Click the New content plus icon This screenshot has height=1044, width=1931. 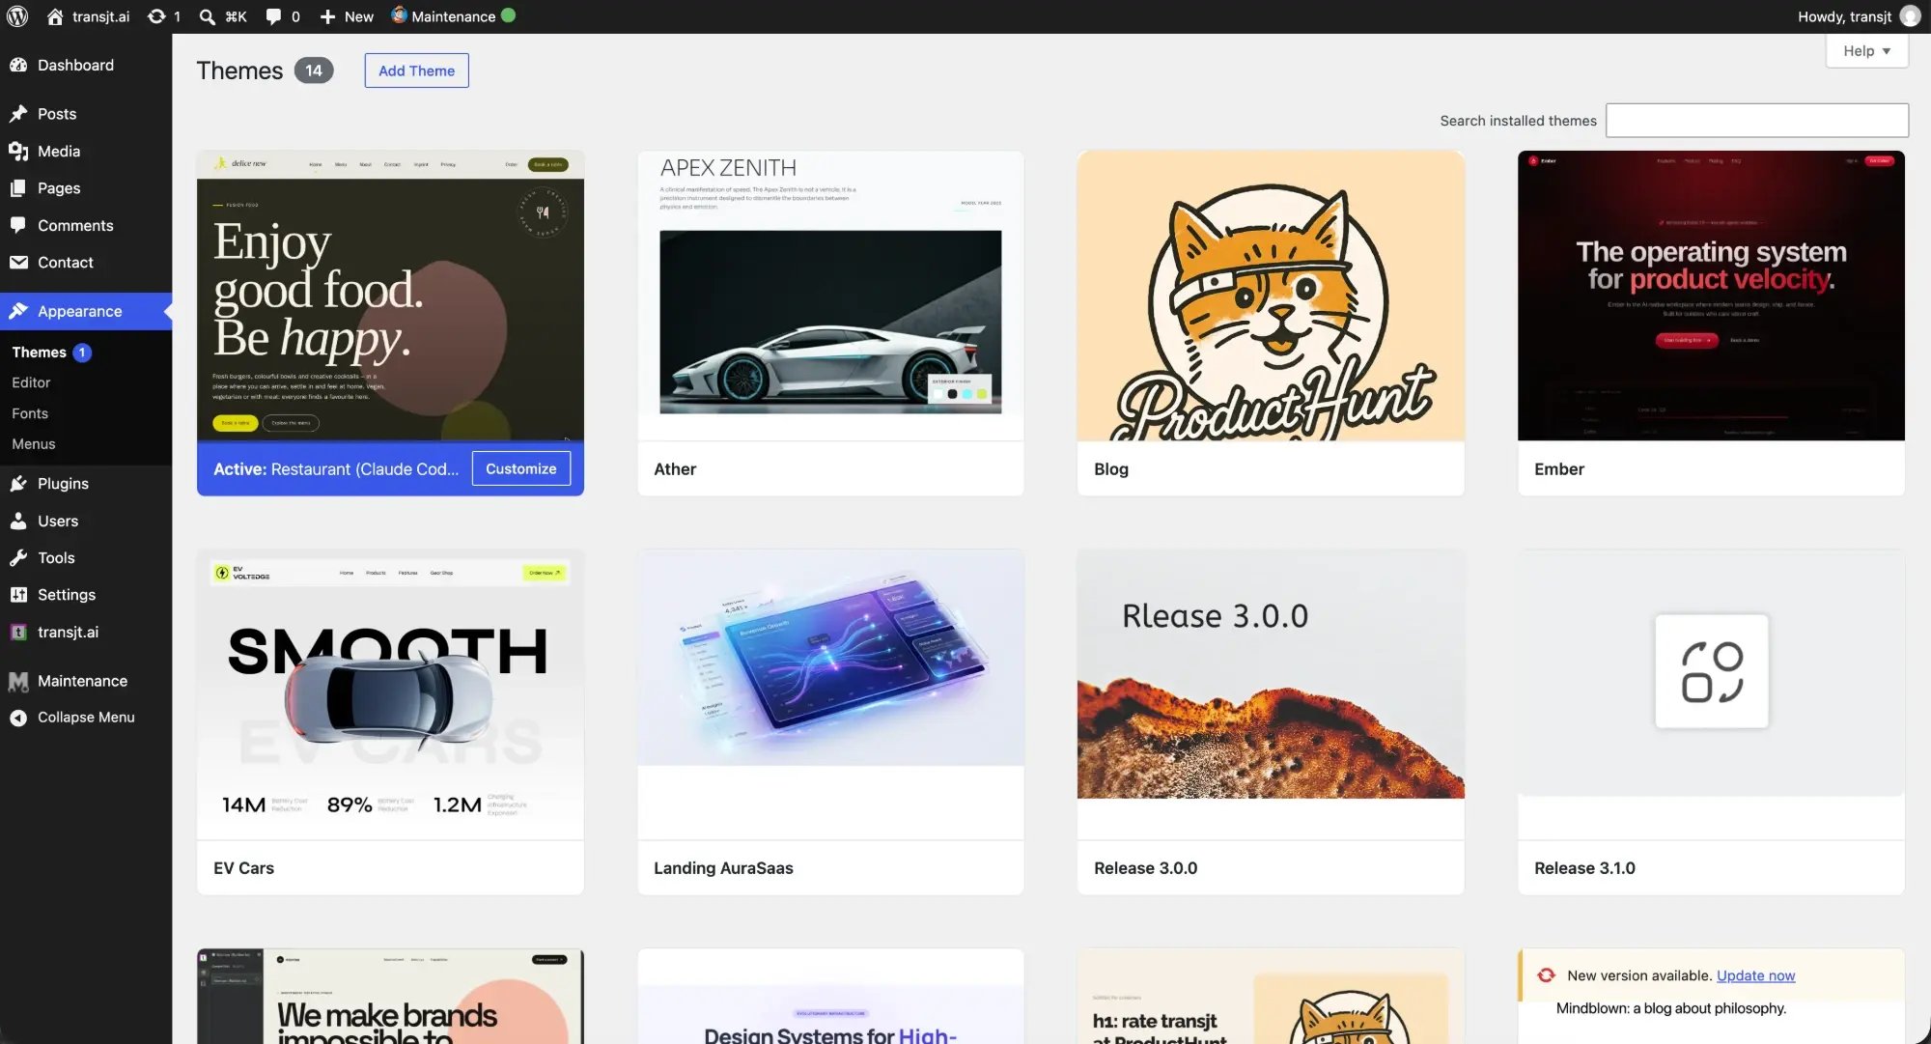coord(327,16)
